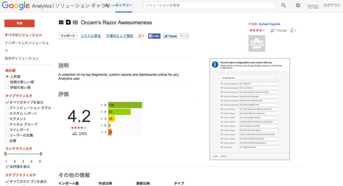The image size is (343, 186).
Task: Click the Cancel link in preview image
Action: click(x=223, y=156)
